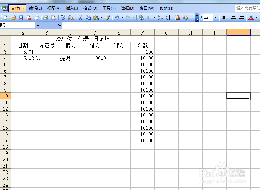Open the Redo history dropdown arrow
This screenshot has width=260, height=190.
[133, 18]
